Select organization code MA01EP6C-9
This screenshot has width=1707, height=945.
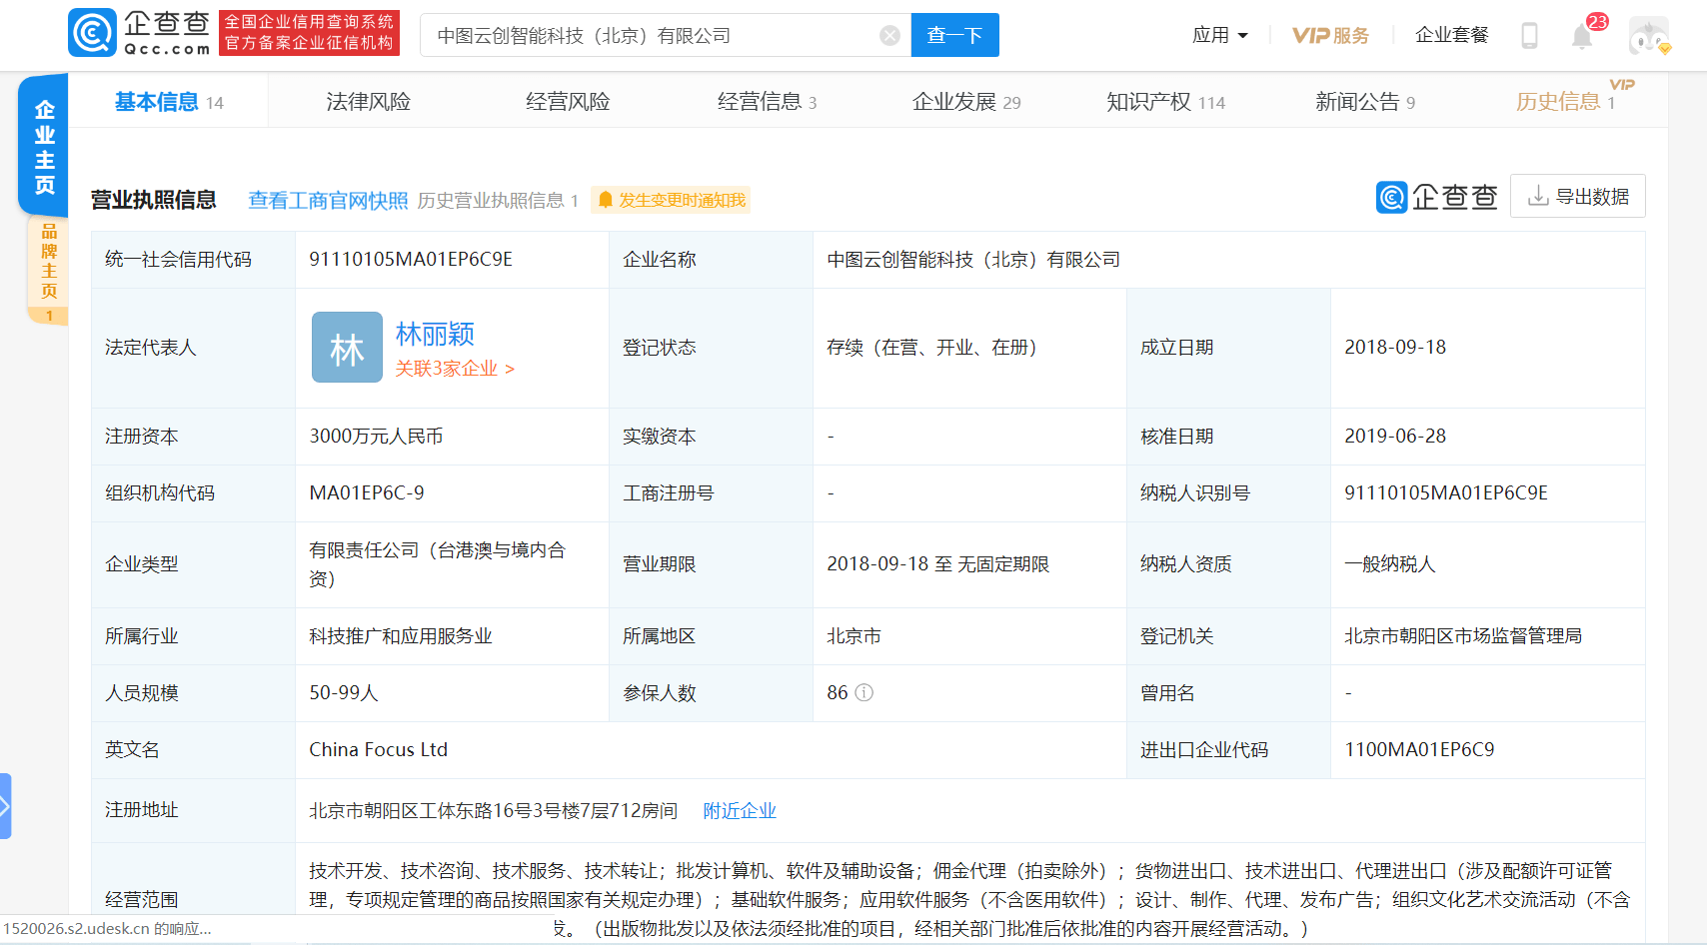[367, 493]
